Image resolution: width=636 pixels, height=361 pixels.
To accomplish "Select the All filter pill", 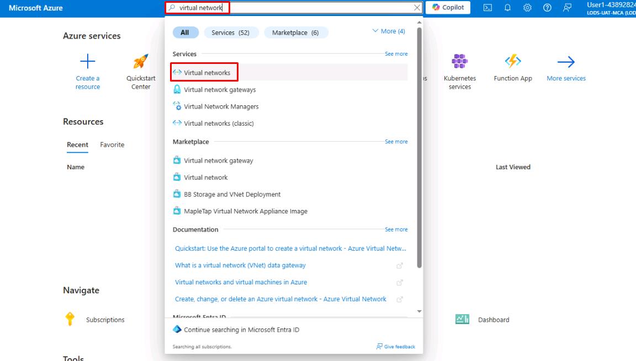I will click(x=185, y=33).
